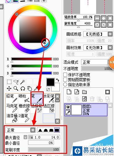Select the magic wand tool
The image size is (114, 156).
click(x=23, y=82)
